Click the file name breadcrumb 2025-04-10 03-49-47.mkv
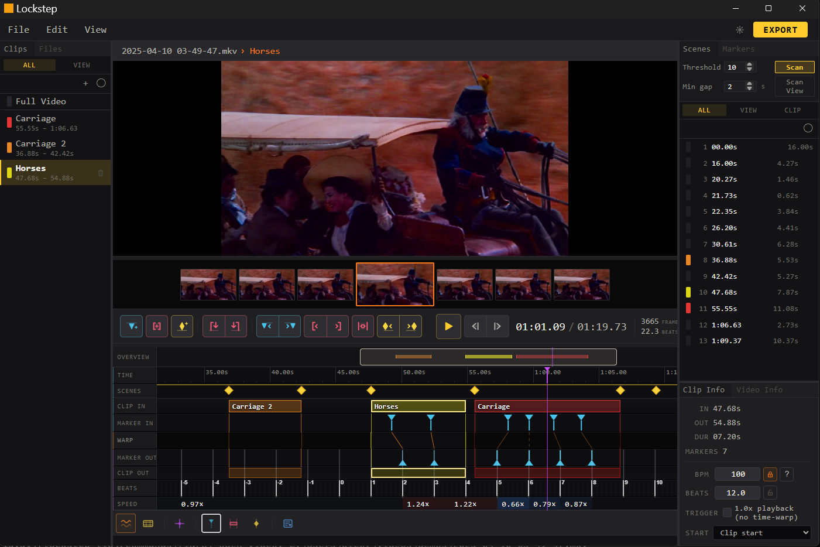 point(179,51)
